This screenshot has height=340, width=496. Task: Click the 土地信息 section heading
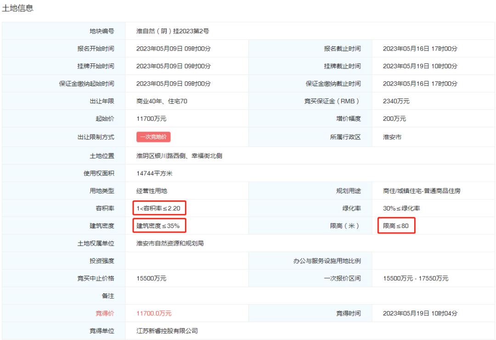(x=18, y=8)
